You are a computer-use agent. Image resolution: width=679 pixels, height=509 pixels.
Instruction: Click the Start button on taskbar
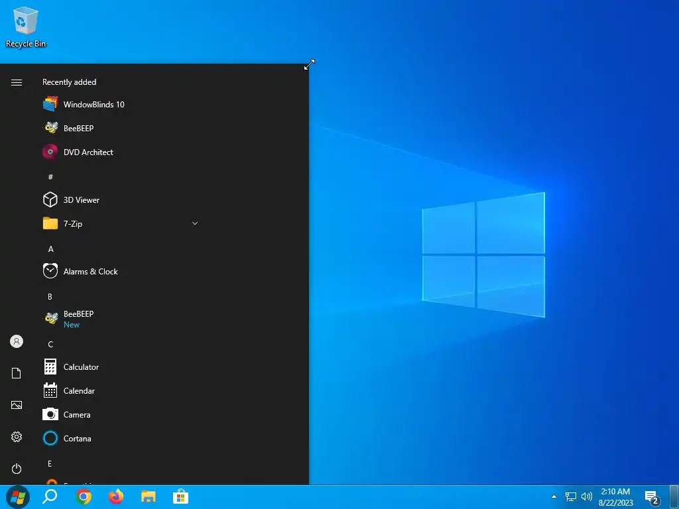pyautogui.click(x=18, y=497)
